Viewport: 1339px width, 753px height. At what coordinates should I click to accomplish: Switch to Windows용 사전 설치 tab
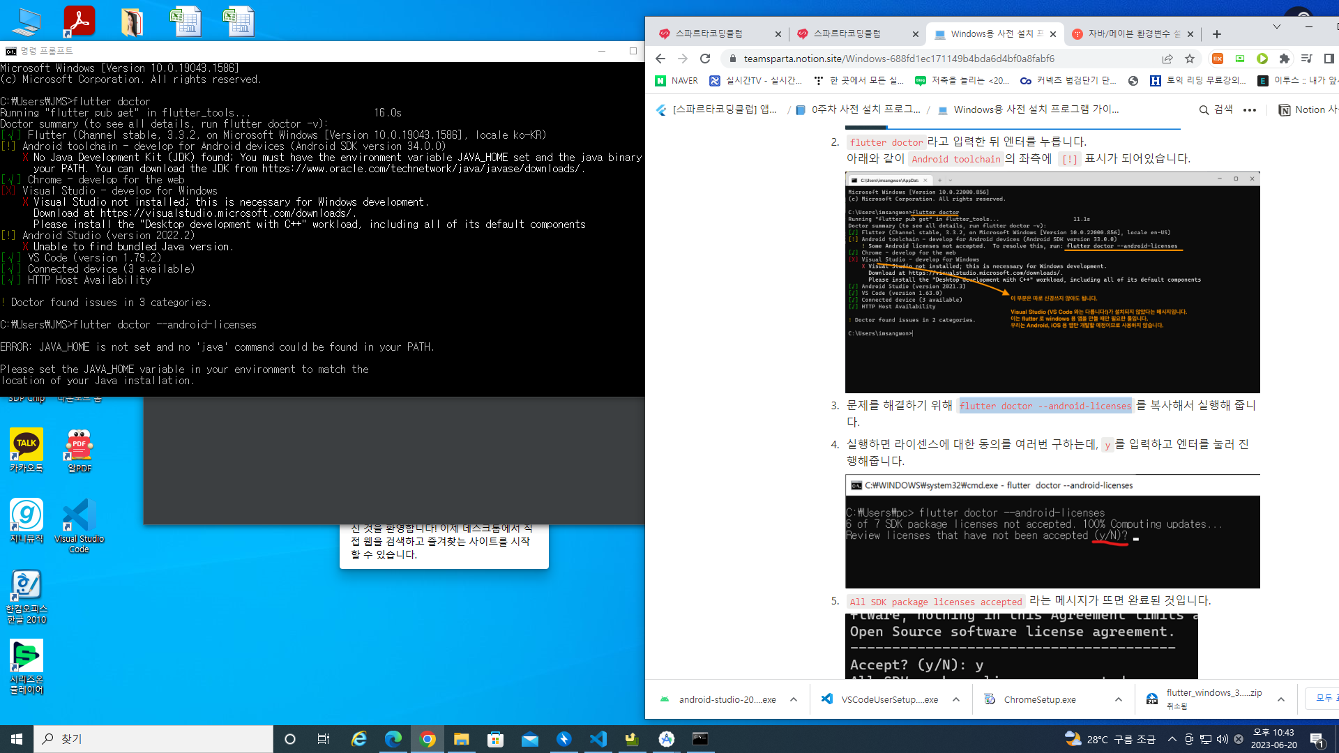(x=994, y=33)
